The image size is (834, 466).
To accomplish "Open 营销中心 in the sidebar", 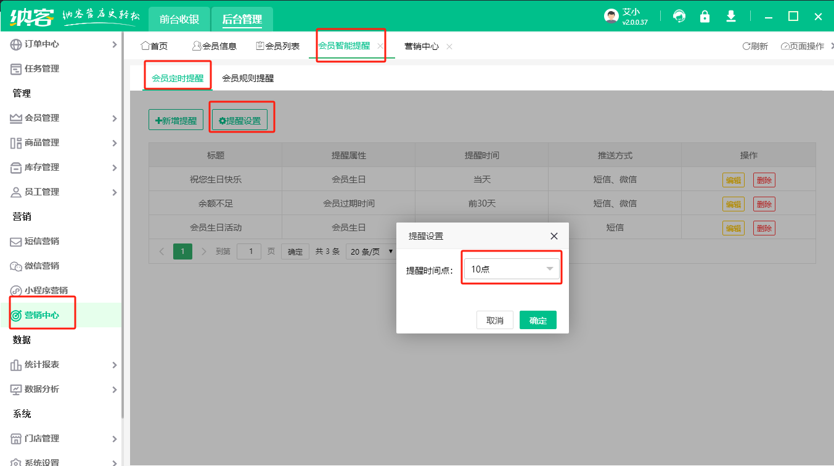I will pos(42,315).
